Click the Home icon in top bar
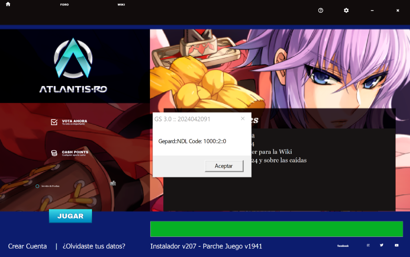The image size is (410, 257). [x=8, y=4]
